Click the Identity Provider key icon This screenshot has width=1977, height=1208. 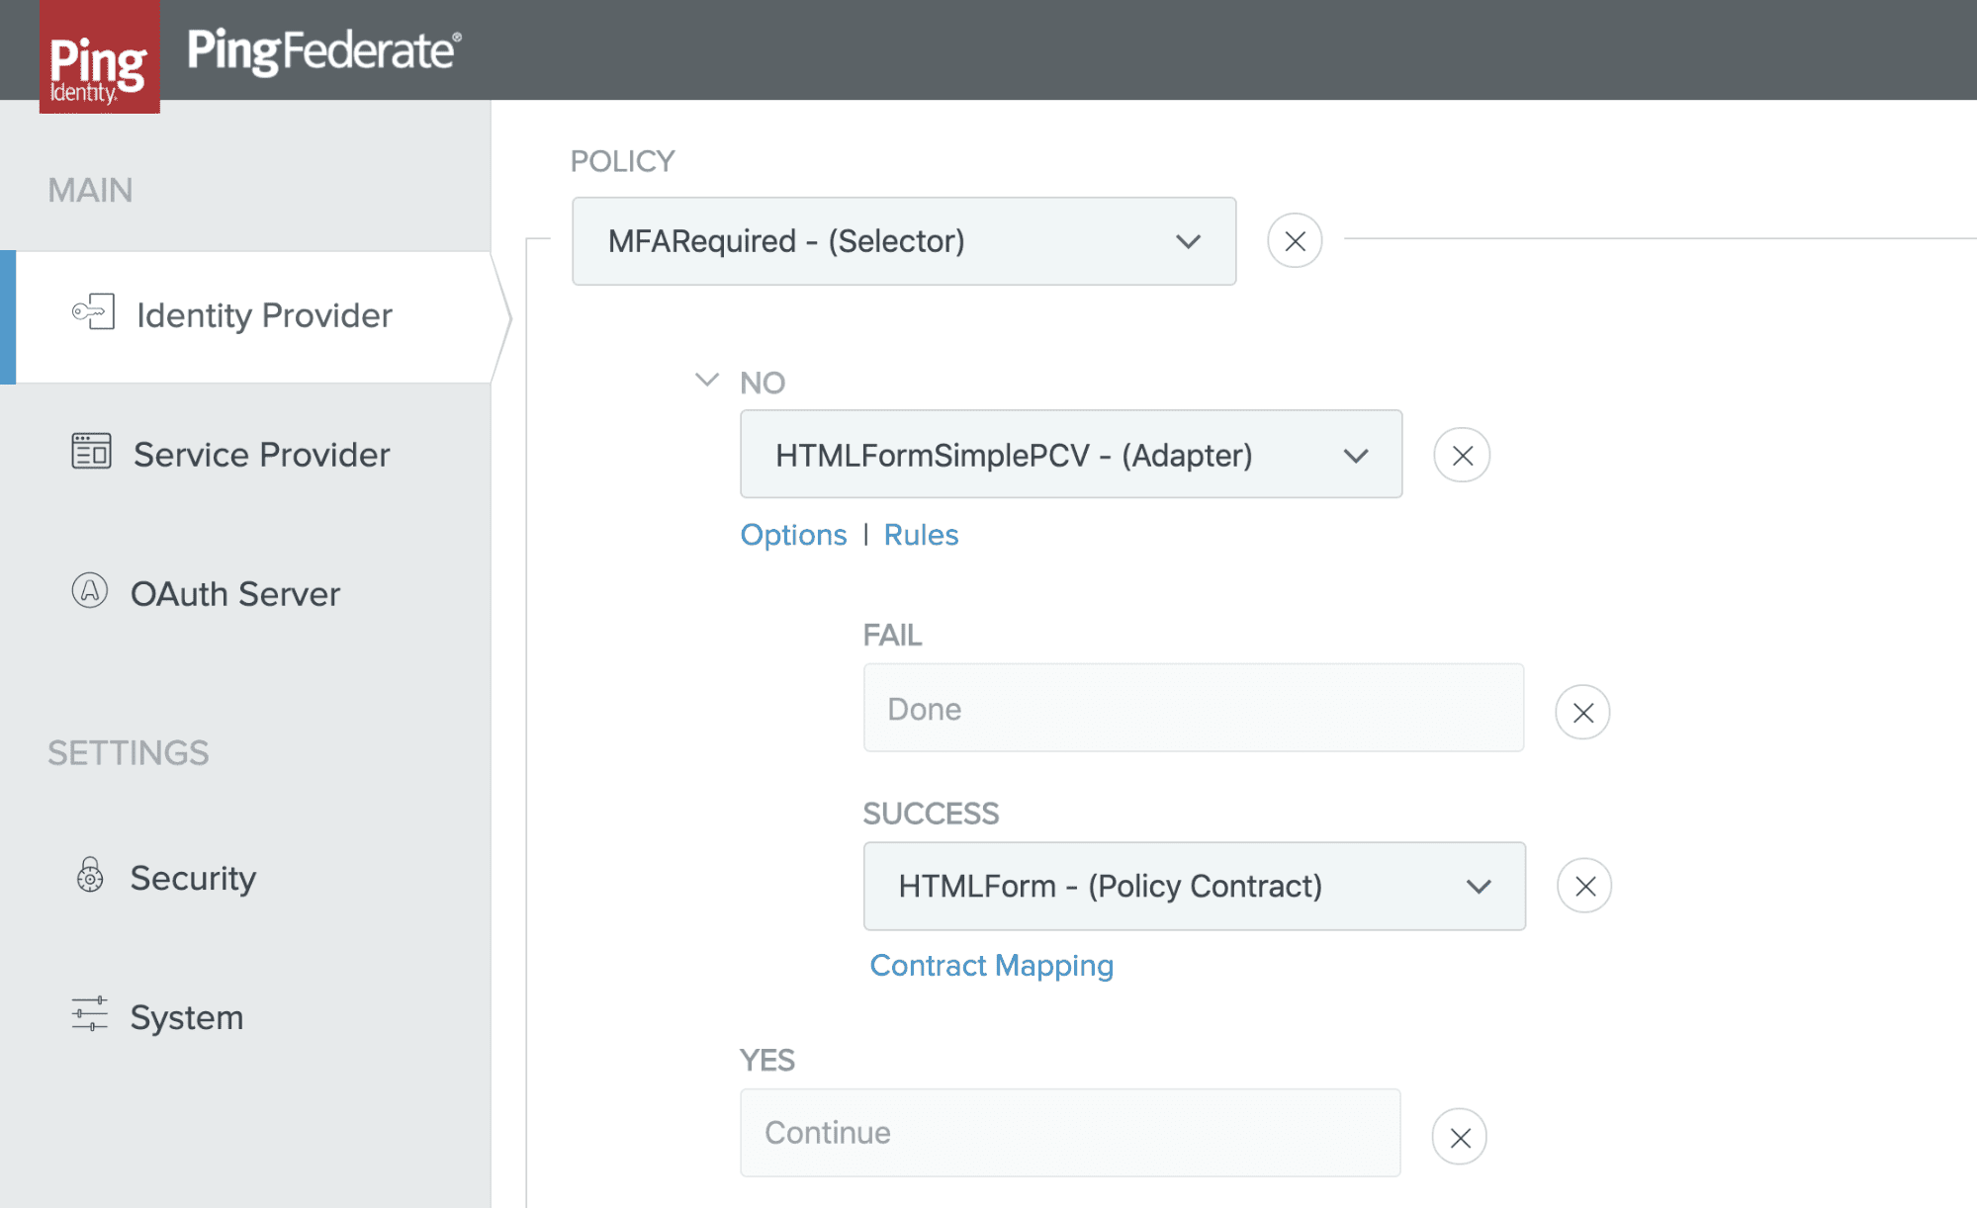94,312
